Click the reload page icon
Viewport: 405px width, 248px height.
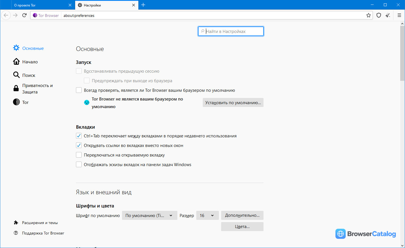tap(25, 15)
